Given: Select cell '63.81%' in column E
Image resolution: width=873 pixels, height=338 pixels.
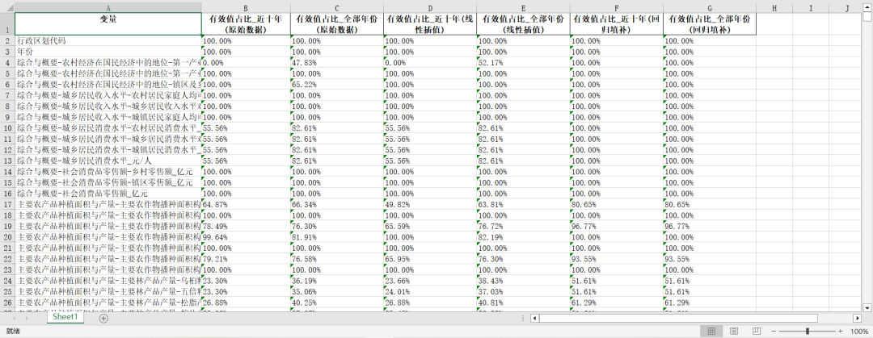Looking at the screenshot, I should (523, 204).
